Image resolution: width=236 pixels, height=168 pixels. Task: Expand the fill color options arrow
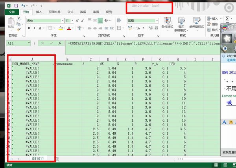pos(65,28)
